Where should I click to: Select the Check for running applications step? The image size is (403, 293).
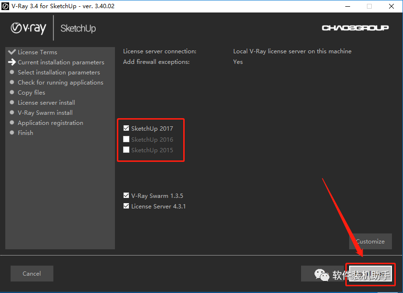61,83
